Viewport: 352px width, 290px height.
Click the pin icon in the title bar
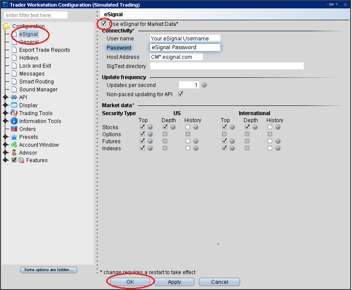click(330, 4)
